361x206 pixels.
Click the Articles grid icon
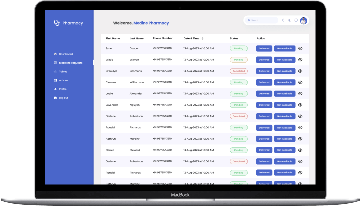click(x=55, y=80)
